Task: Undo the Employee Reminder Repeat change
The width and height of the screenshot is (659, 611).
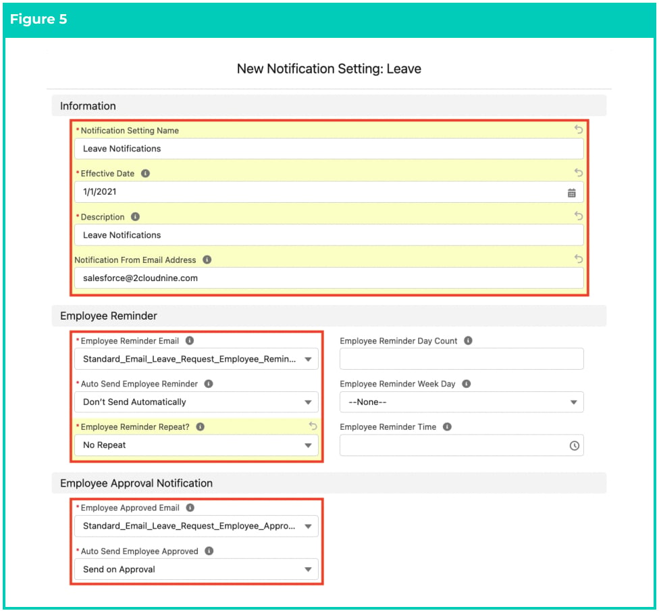Action: click(x=313, y=426)
